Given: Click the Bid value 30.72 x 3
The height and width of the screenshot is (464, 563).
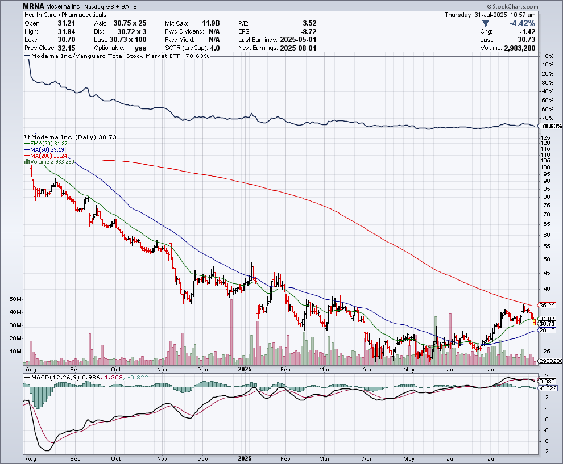Looking at the screenshot, I should (x=132, y=32).
